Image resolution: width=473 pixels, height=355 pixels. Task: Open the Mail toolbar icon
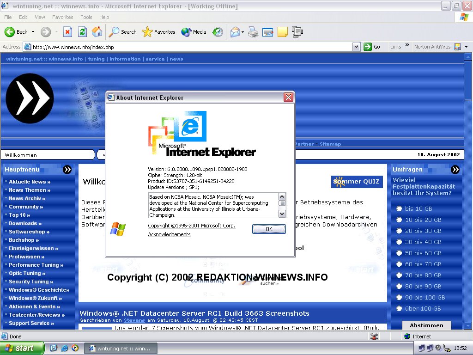pos(235,32)
